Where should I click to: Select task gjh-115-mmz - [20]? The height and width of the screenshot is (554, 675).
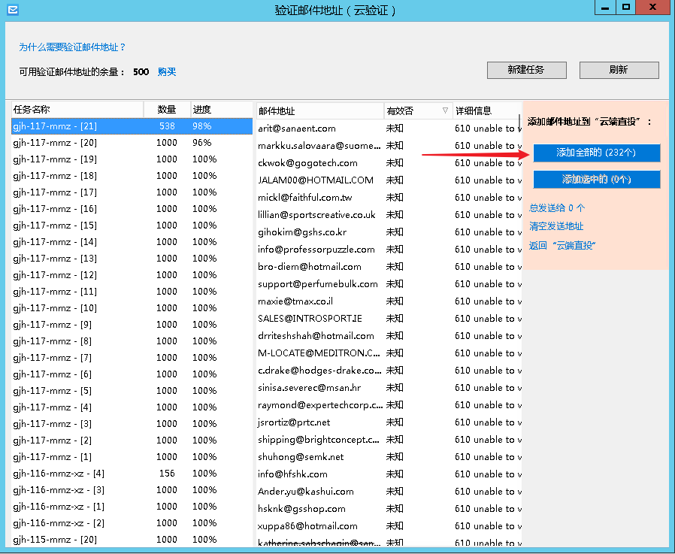coord(132,540)
